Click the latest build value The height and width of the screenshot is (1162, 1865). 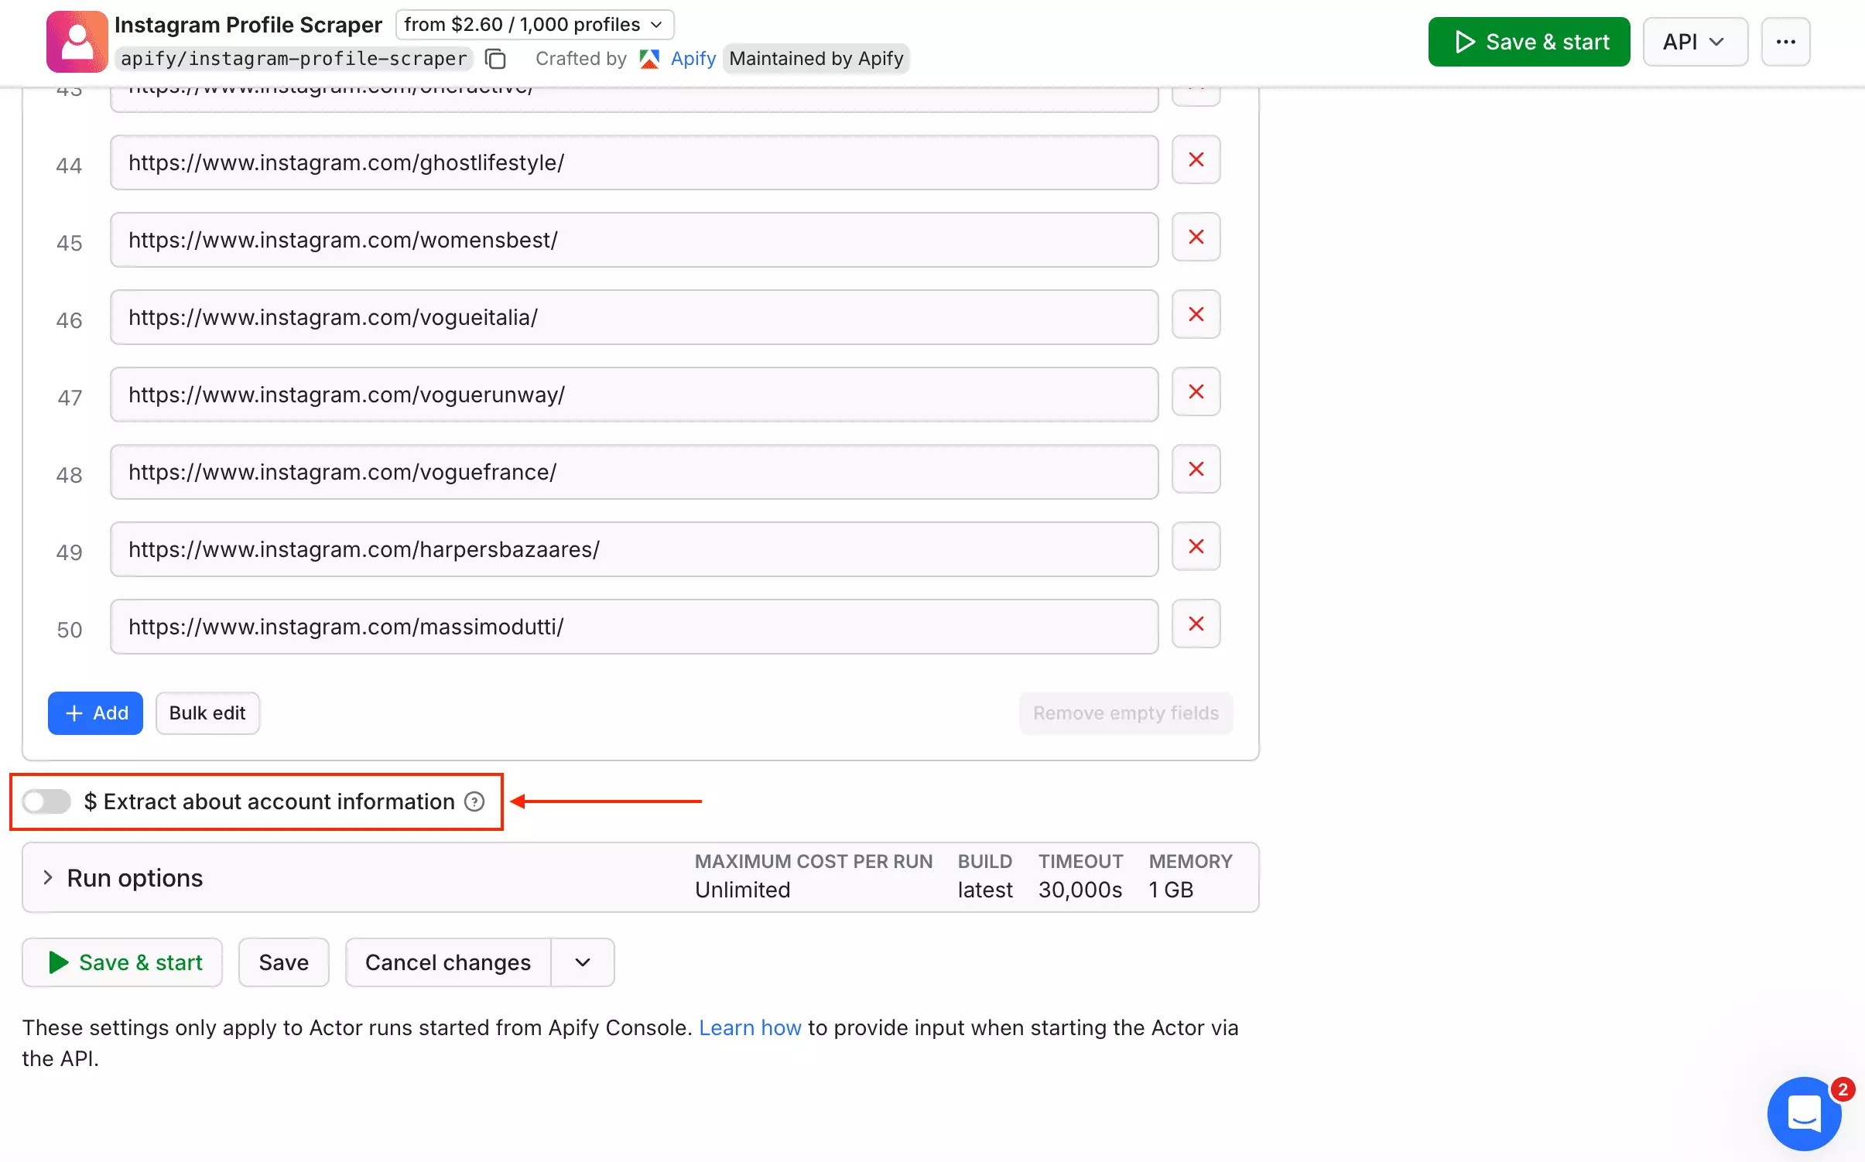(x=984, y=890)
